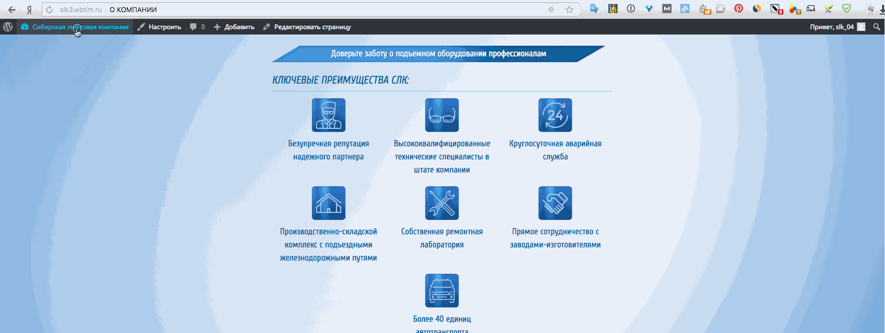Click the warehouse house icon
885x333 pixels.
(x=329, y=203)
